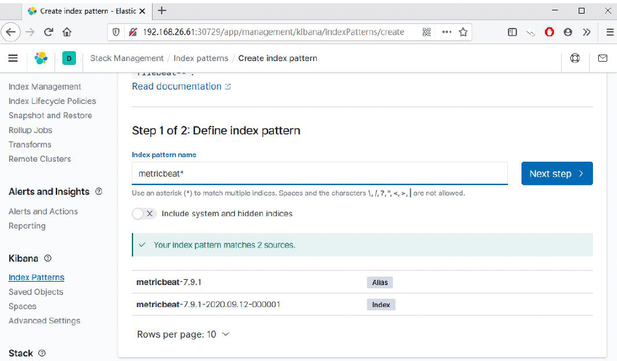617x361 pixels.
Task: Click the red Opera-style extension icon
Action: [549, 32]
